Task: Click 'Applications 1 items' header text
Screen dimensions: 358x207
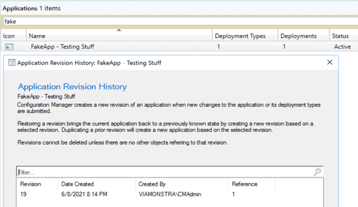Action: [32, 8]
